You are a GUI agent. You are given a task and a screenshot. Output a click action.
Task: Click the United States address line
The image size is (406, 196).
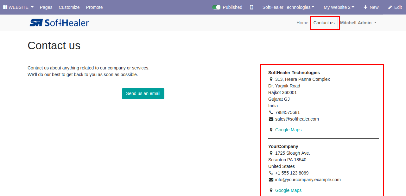click(x=282, y=166)
